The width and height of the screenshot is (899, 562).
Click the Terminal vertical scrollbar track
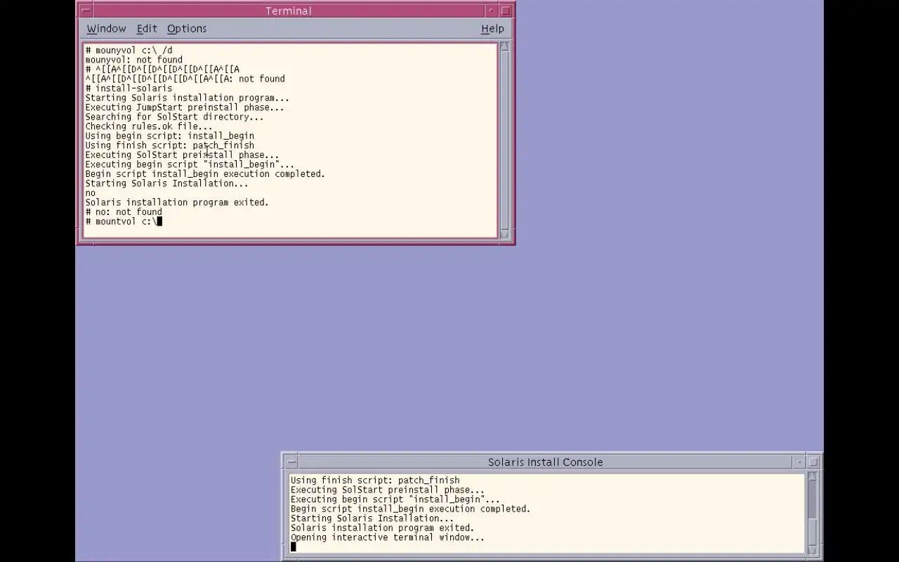pos(504,140)
